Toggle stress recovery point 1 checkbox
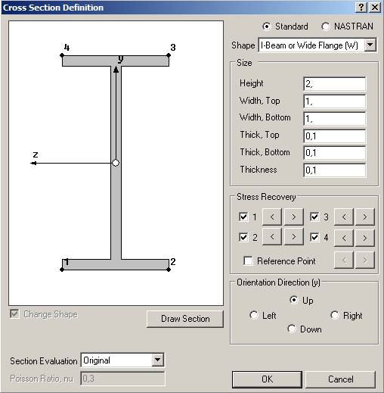The height and width of the screenshot is (393, 384). click(243, 217)
